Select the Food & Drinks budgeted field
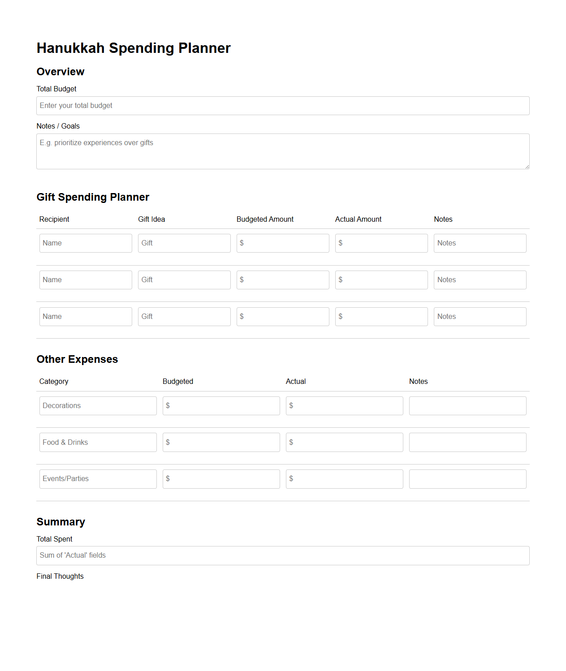 coord(221,442)
